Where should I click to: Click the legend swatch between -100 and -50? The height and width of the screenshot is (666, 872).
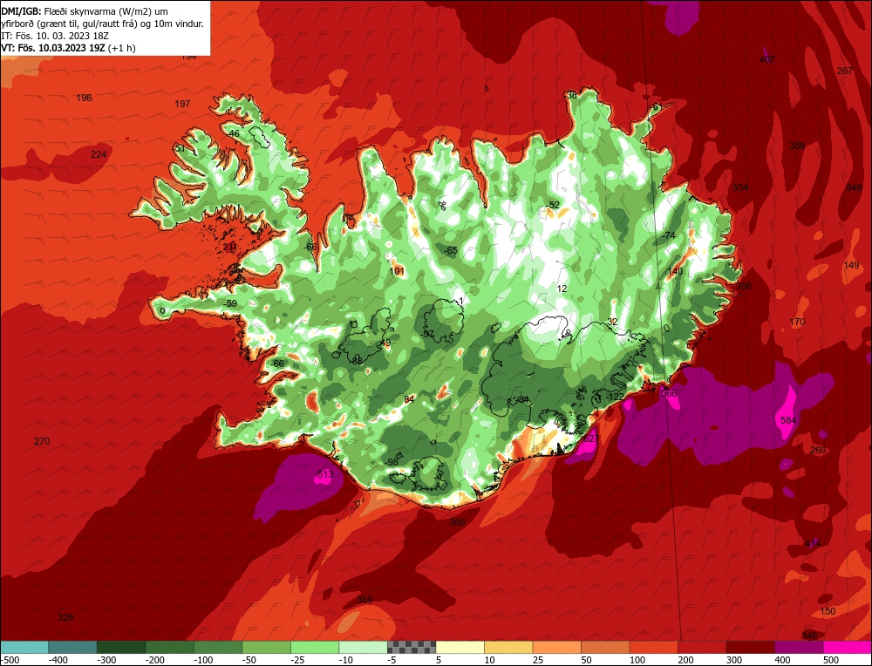point(218,647)
